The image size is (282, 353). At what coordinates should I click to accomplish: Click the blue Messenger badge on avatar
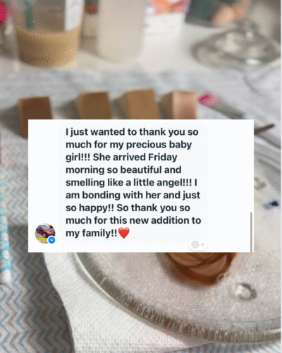(x=52, y=240)
